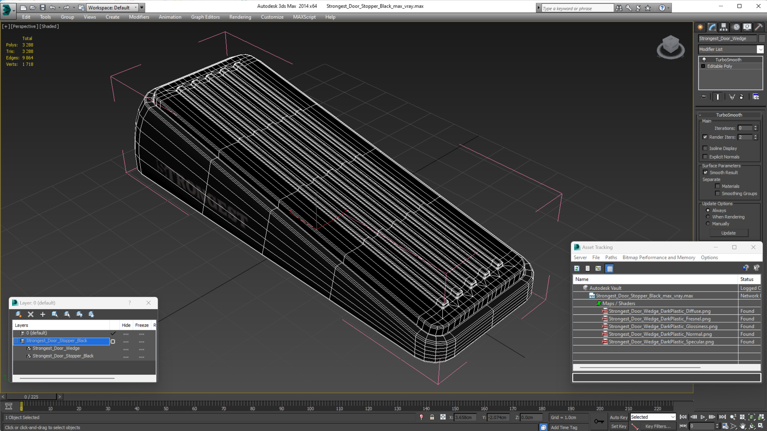The width and height of the screenshot is (767, 431).
Task: Enable Isoline Display checkbox
Action: point(705,148)
